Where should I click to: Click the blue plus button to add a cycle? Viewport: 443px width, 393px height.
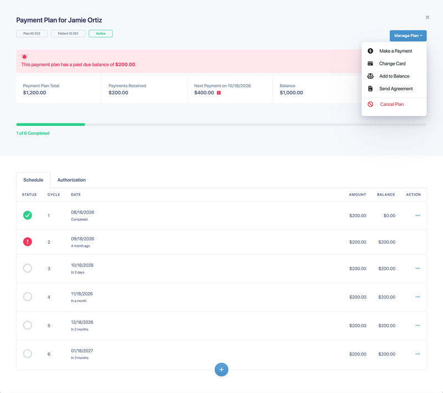221,370
